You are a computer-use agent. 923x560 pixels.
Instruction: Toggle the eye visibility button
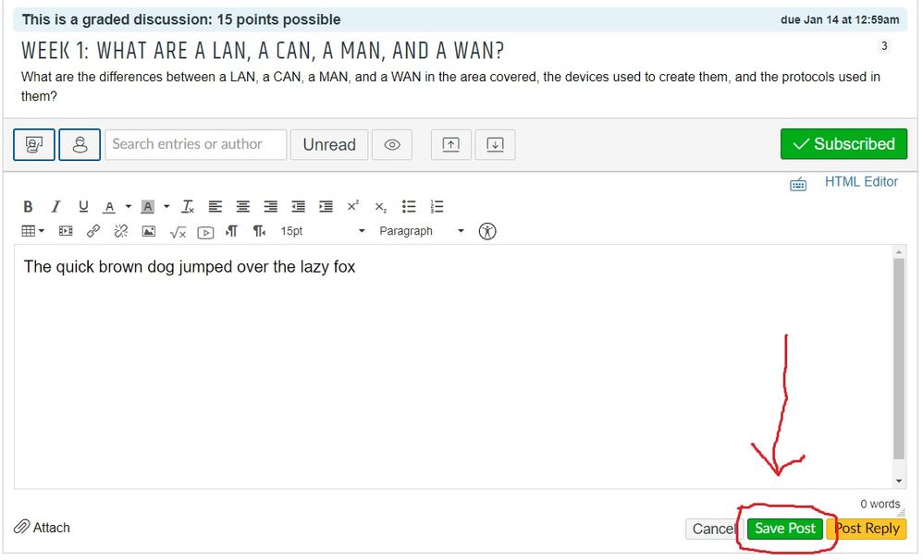[392, 145]
